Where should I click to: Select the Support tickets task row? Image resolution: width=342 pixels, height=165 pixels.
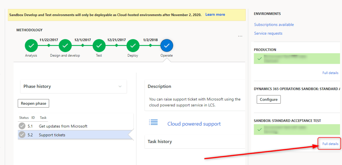52,135
